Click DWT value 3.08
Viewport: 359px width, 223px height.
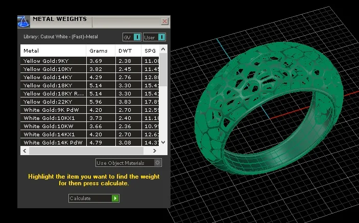[x=125, y=143]
